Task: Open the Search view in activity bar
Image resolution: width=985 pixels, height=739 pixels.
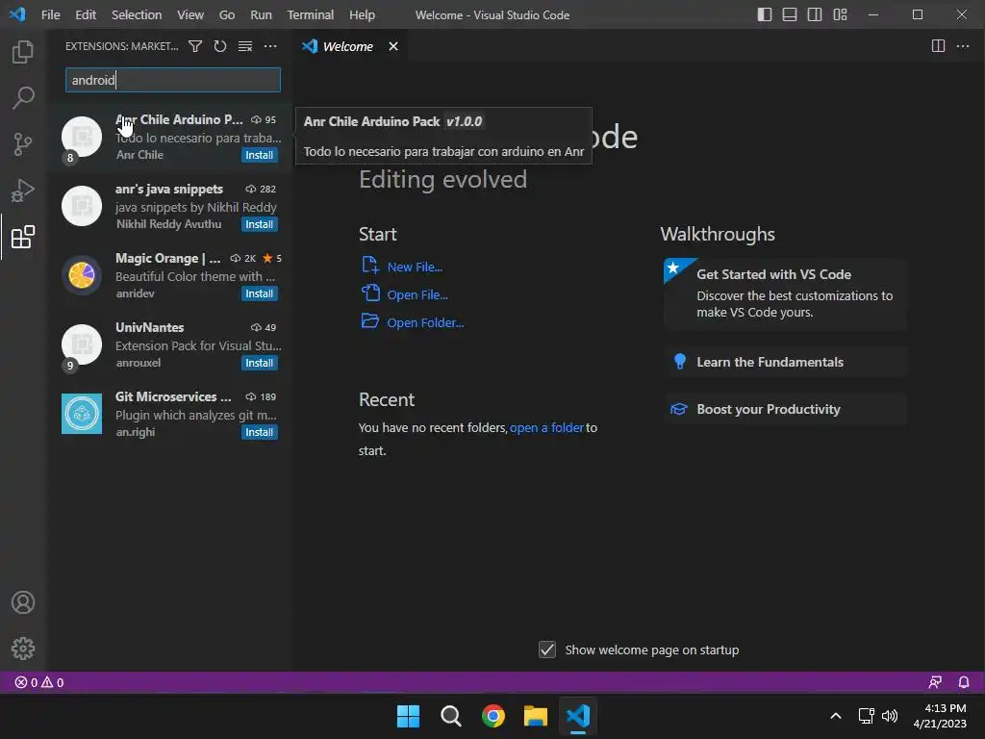Action: (x=23, y=97)
